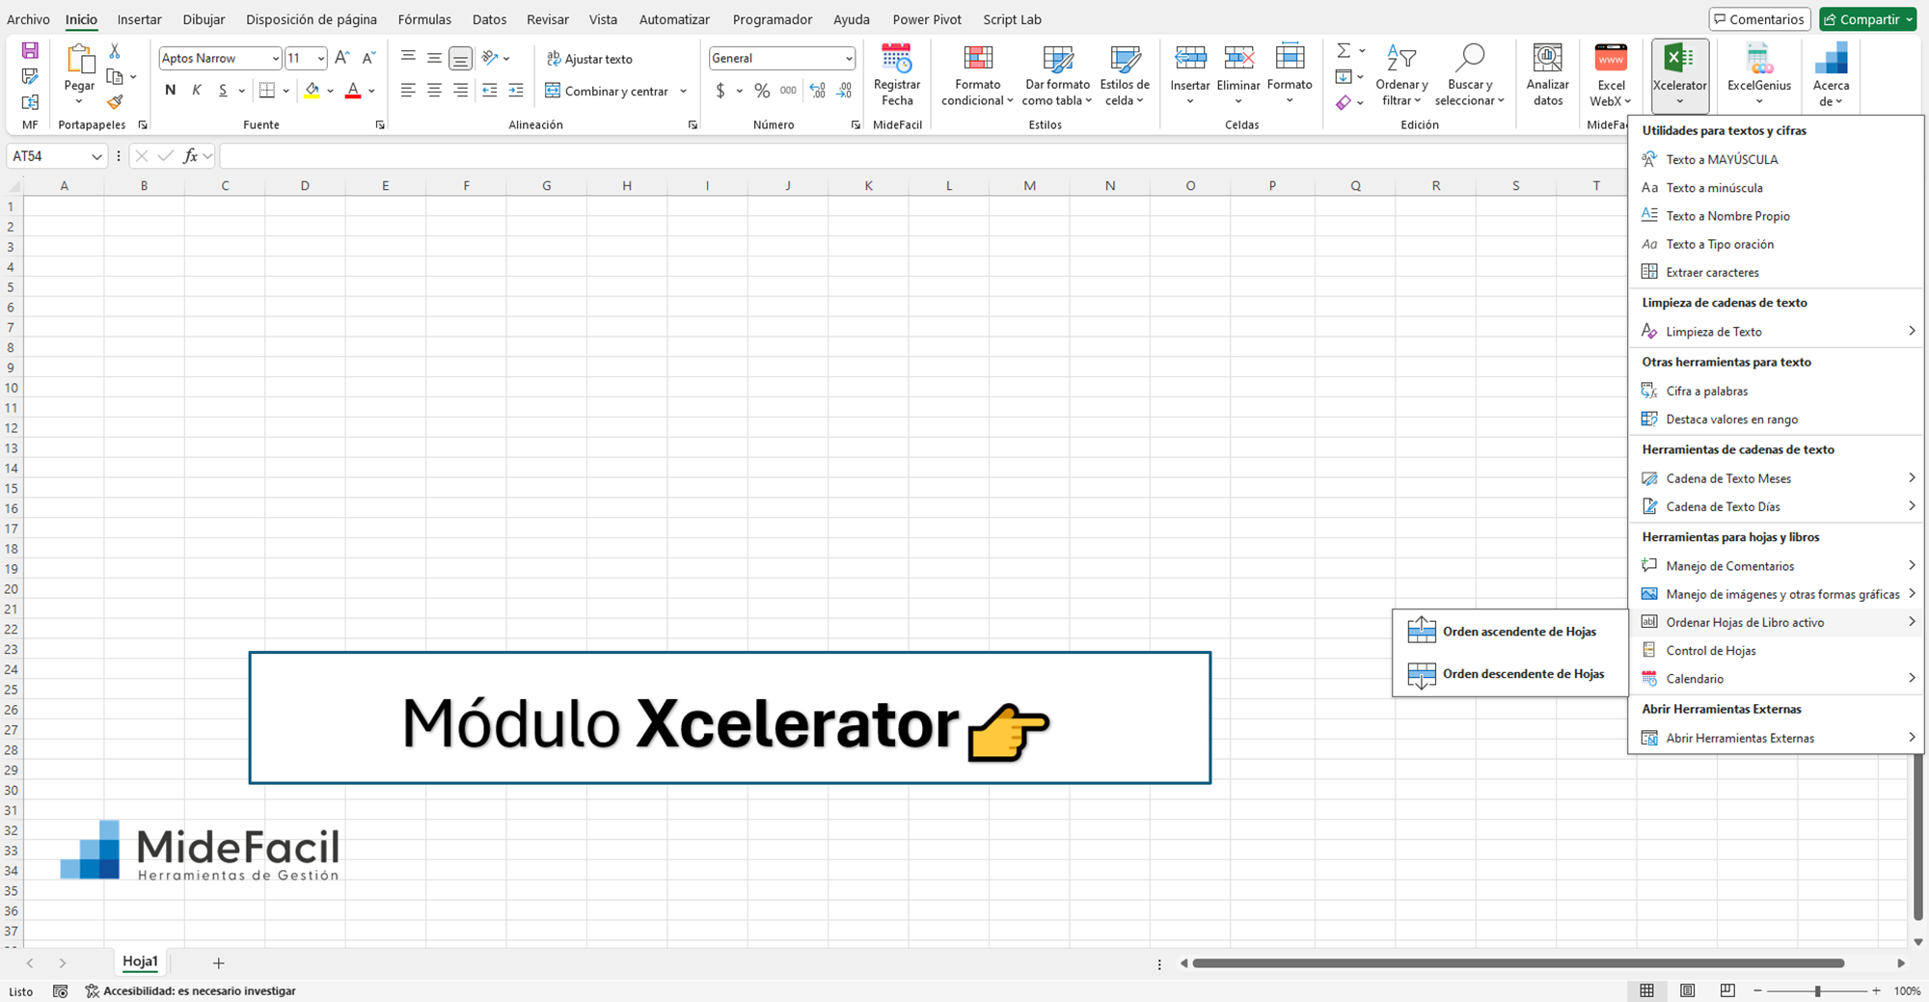Viewport: 1929px width, 1002px height.
Task: Select Texto a MAYÚSCULA menu item
Action: (1775, 159)
